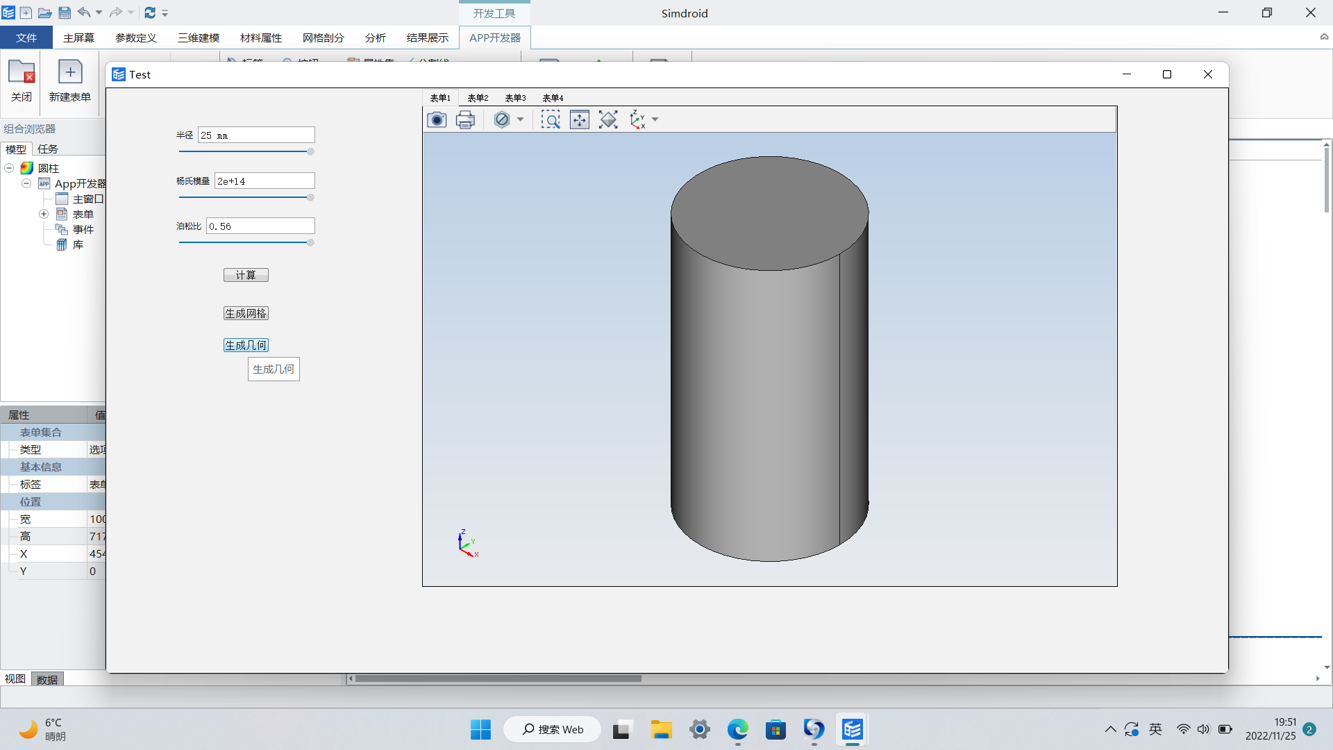Image resolution: width=1333 pixels, height=750 pixels.
Task: Expand the 表单 tree node
Action: tap(43, 214)
